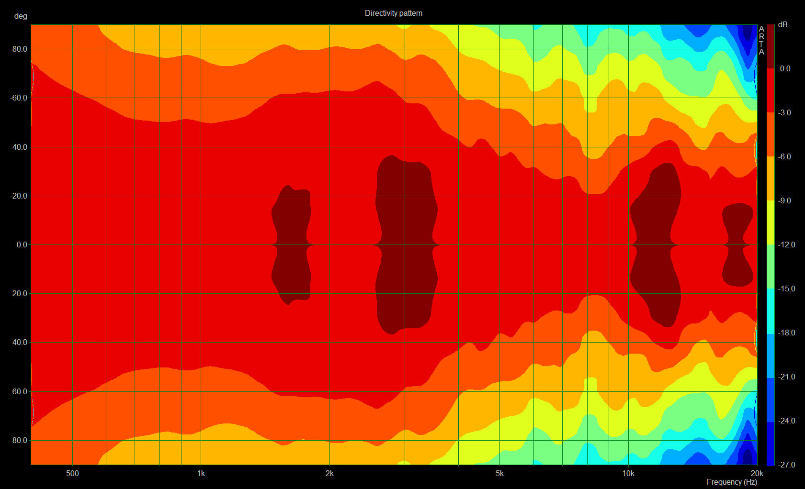The width and height of the screenshot is (805, 489).
Task: Select the -80.0 degree axis tick label
Action: (x=19, y=49)
